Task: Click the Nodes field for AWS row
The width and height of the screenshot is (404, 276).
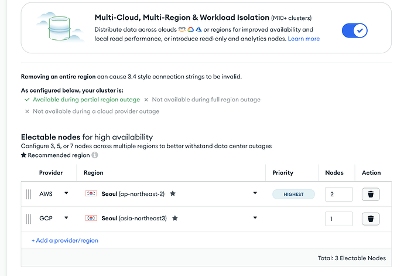Action: (338, 194)
